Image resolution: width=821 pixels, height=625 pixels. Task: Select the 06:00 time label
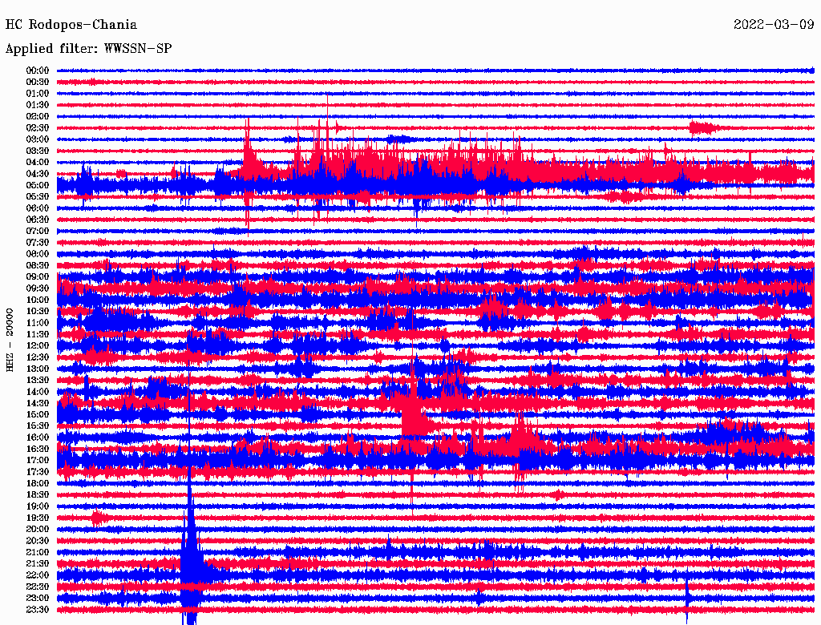pos(38,208)
